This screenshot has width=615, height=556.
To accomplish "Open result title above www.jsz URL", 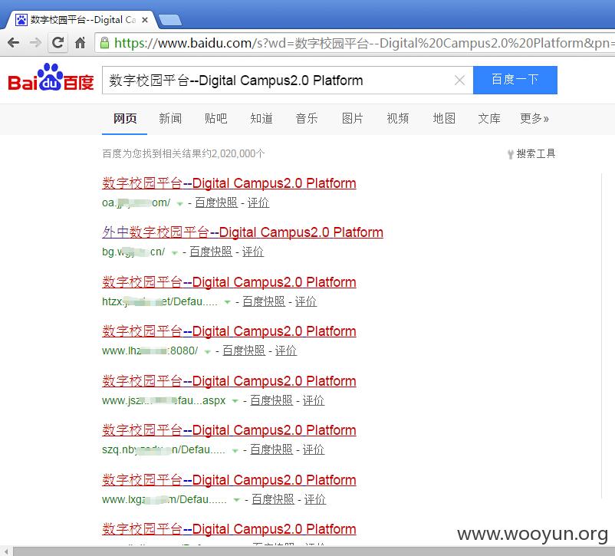I will click(229, 381).
